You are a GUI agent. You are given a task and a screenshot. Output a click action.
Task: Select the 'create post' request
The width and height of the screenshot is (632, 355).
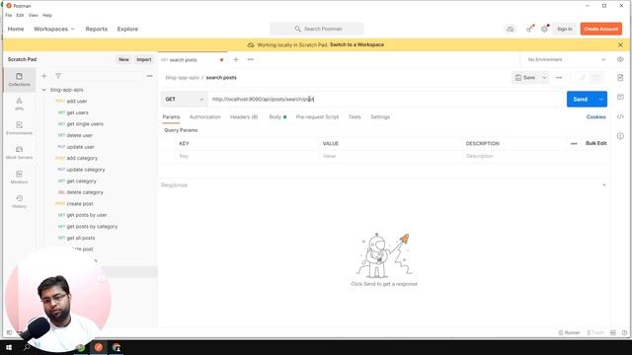coord(80,204)
